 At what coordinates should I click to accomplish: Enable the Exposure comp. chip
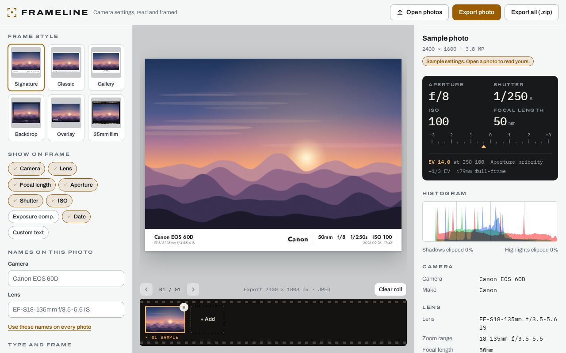point(34,217)
